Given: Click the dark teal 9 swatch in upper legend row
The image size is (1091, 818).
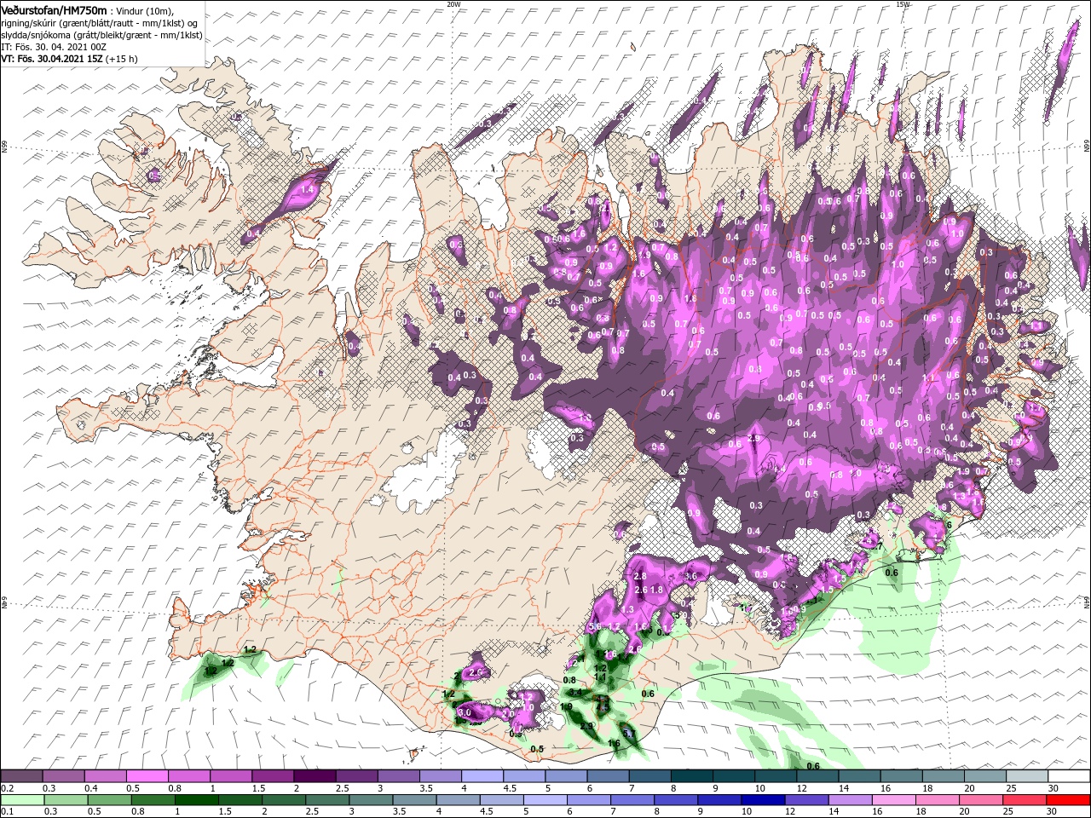Looking at the screenshot, I should click(733, 776).
